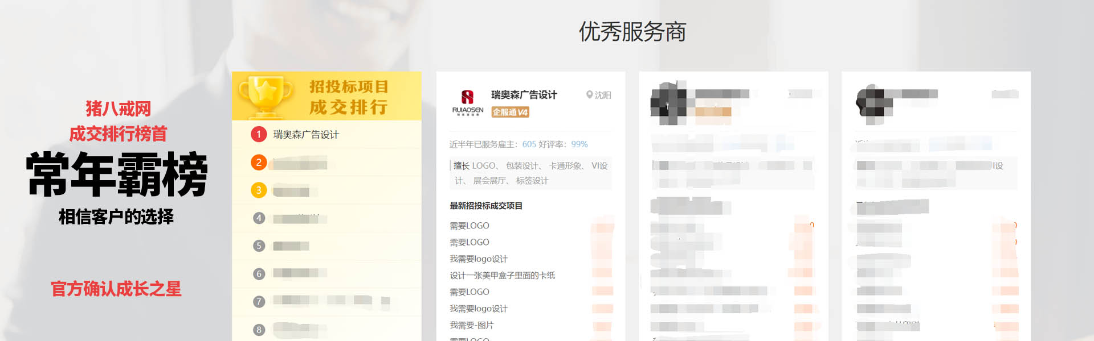Click the 猪八戒网 red text
Image resolution: width=1094 pixels, height=341 pixels.
tap(119, 108)
